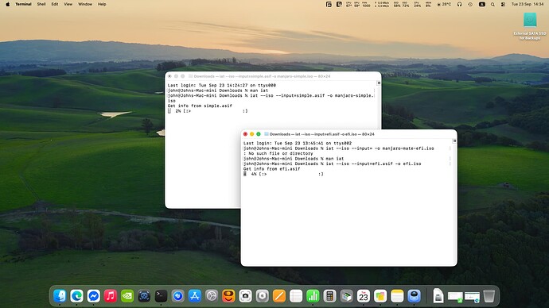Click the headphones icon in menu bar
Image resolution: width=549 pixels, height=308 pixels.
click(x=459, y=4)
